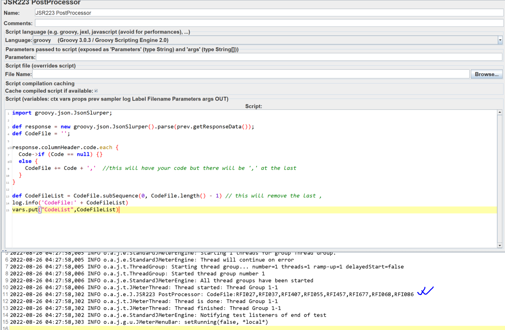505x330 pixels.
Task: Click log line 'All thread groups have been started'
Action: pyautogui.click(x=162, y=281)
